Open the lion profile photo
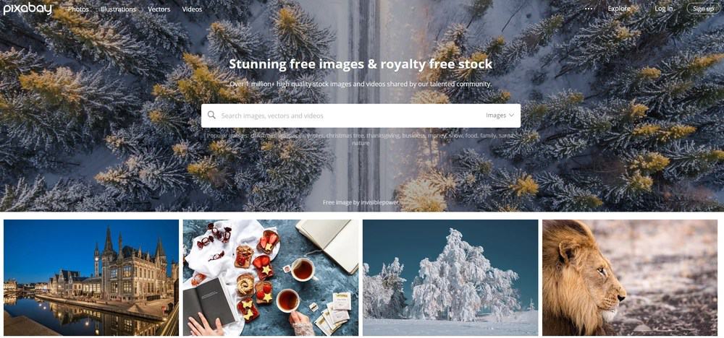724x338 pixels. [x=630, y=277]
